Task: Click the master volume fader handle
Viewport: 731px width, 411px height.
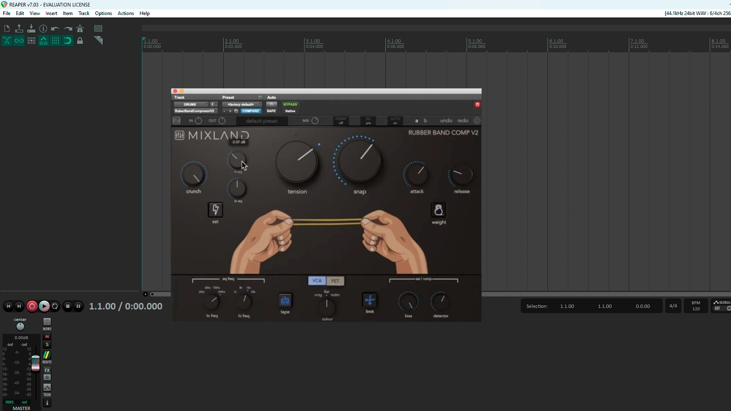Action: pos(35,363)
